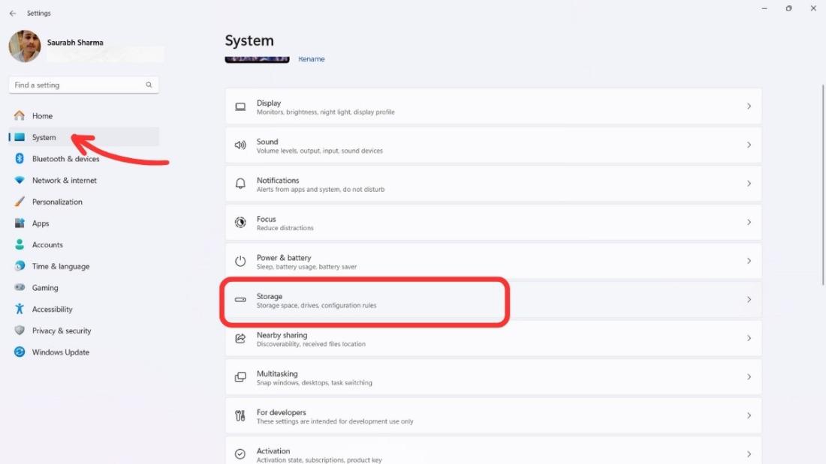Click the Rename link

(312, 59)
